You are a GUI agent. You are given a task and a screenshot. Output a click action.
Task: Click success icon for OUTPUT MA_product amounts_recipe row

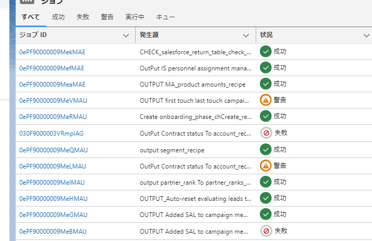[266, 84]
